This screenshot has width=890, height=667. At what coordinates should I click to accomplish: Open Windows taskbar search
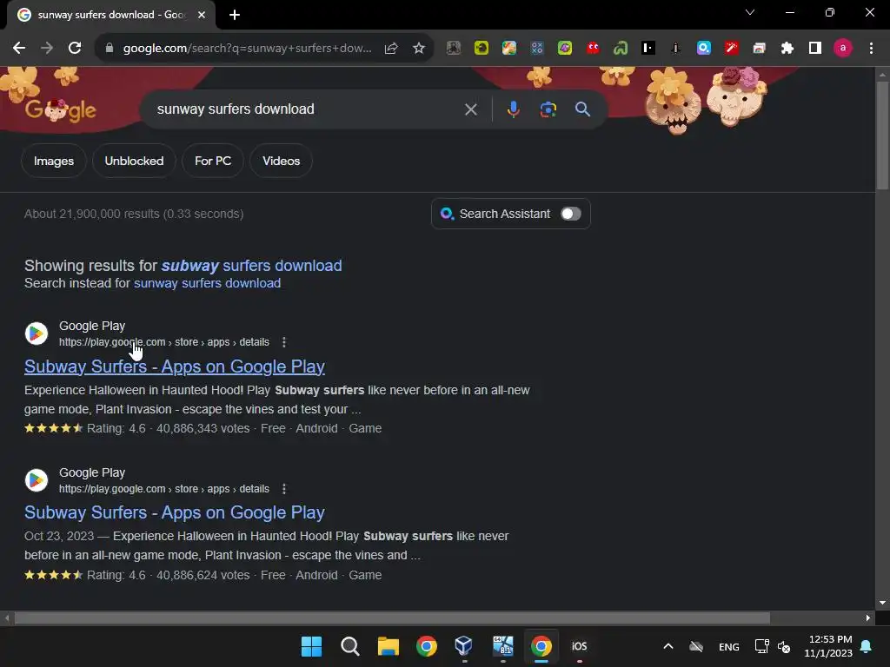[349, 646]
